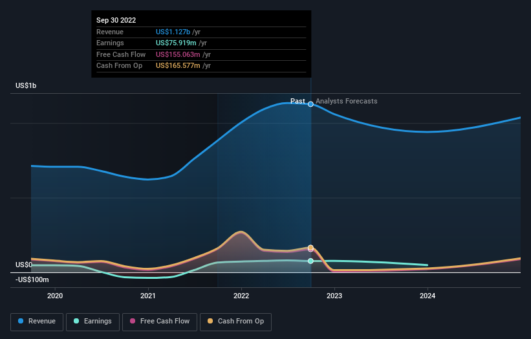Click the 2023 x-axis label
The height and width of the screenshot is (339, 531).
pyautogui.click(x=334, y=296)
